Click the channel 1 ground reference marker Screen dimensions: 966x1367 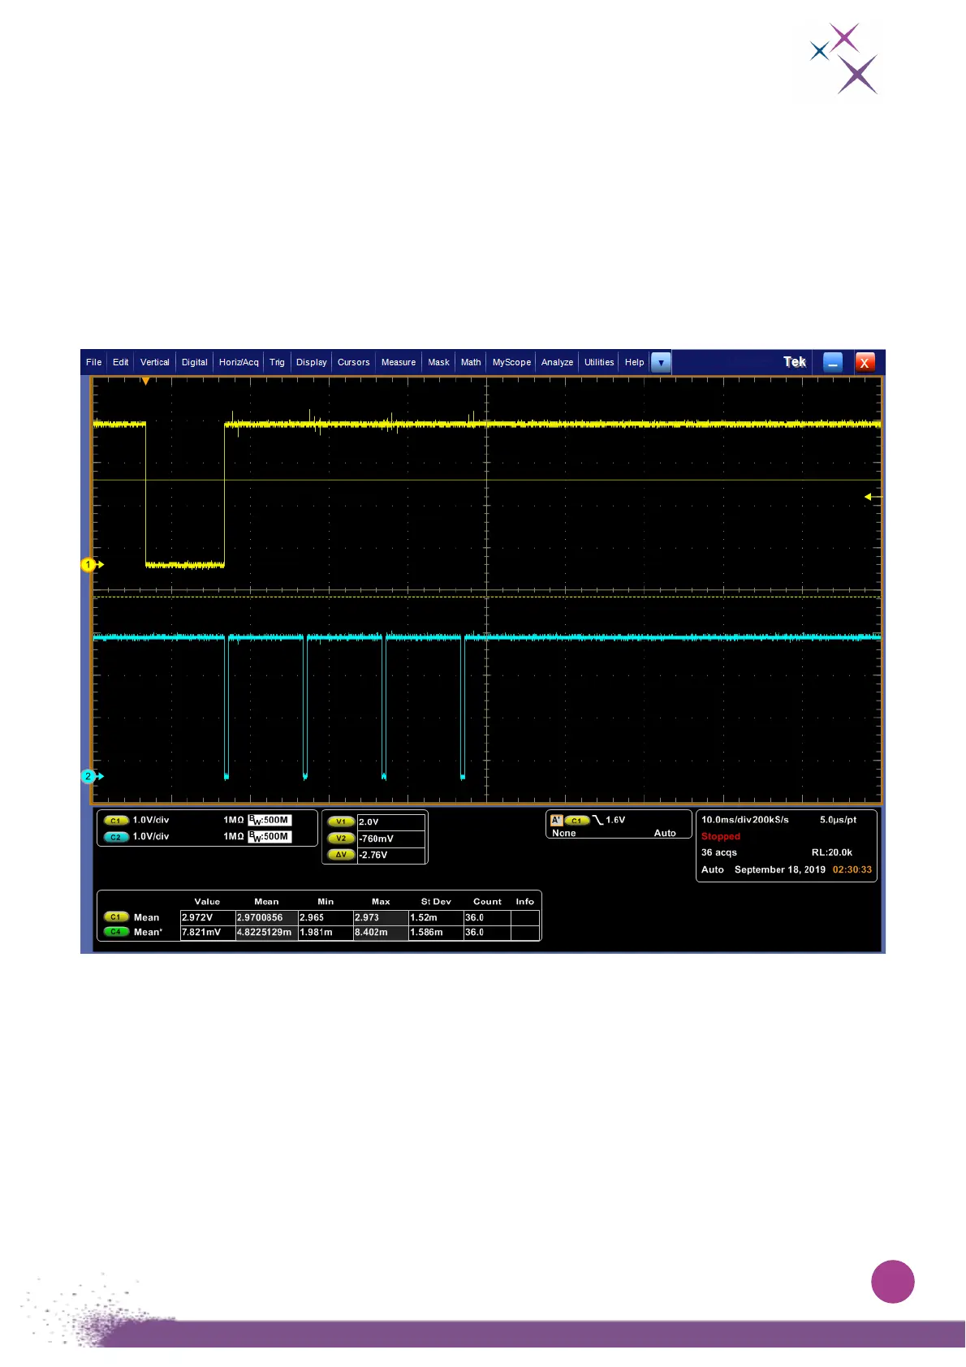coord(89,564)
